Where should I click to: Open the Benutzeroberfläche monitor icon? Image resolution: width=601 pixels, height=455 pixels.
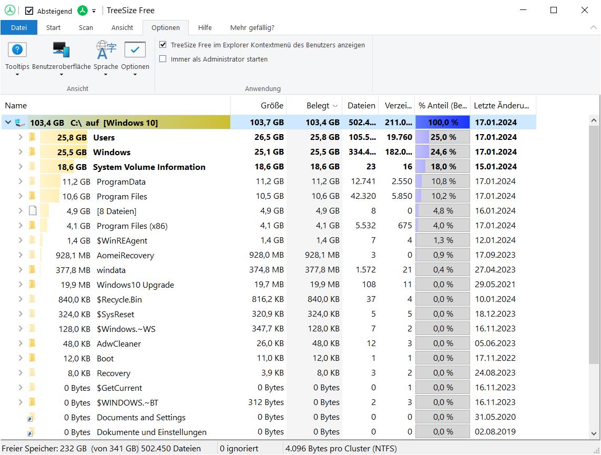coord(62,50)
